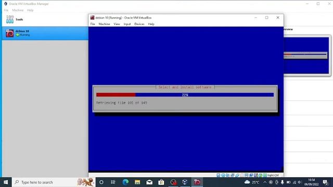Close the debian 10 VM window
333x187 pixels.
(278, 18)
